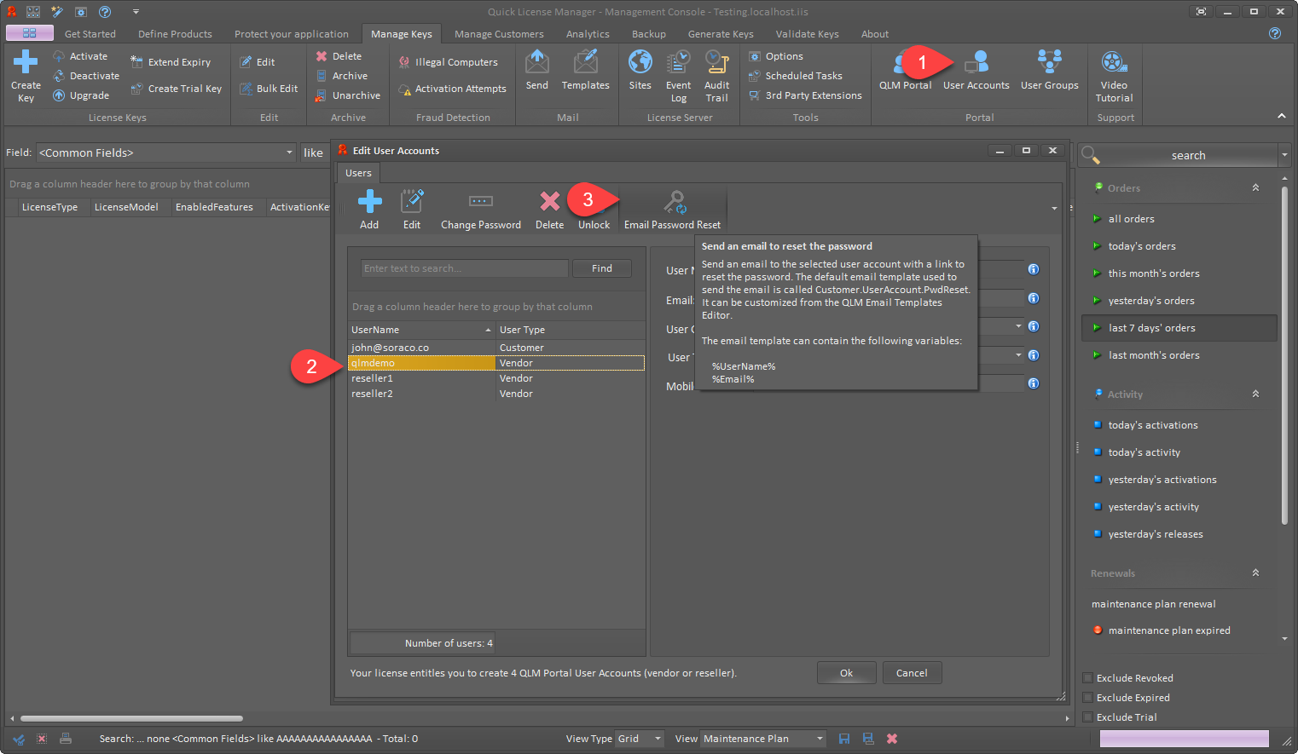1298x754 pixels.
Task: Click Change Password in dialog toolbar
Action: [x=481, y=210]
